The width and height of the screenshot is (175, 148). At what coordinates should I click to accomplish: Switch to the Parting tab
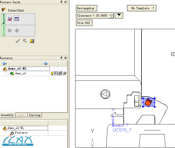pyautogui.click(x=35, y=115)
